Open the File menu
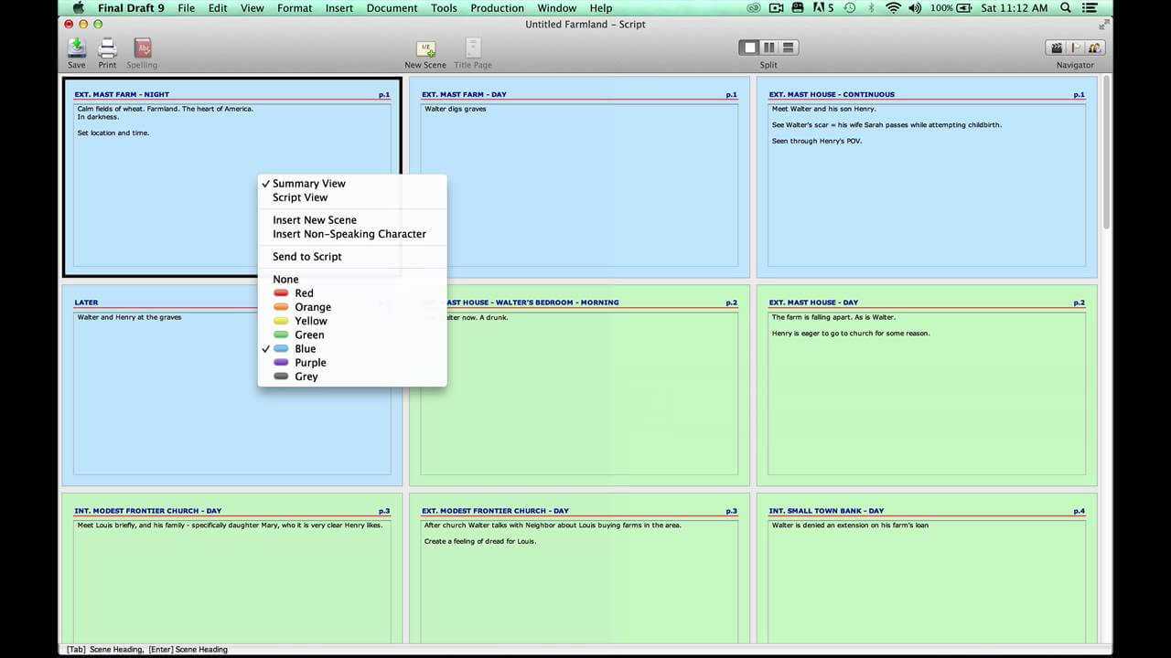The height and width of the screenshot is (658, 1171). (x=187, y=8)
